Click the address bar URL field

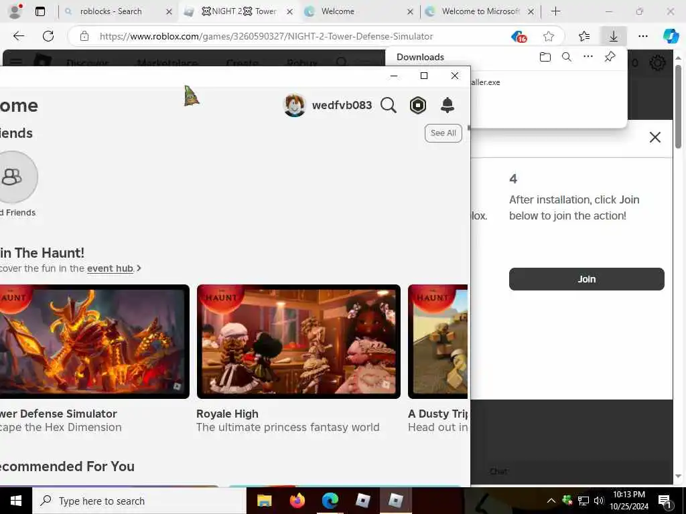coord(266,36)
